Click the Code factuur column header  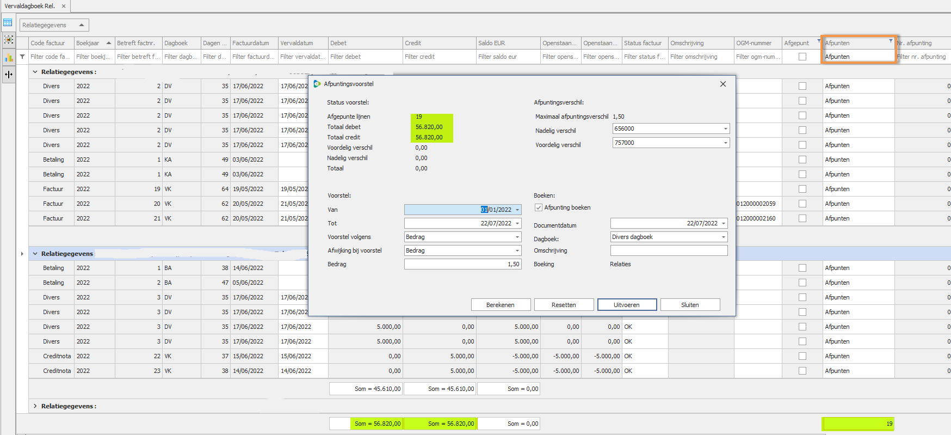51,43
